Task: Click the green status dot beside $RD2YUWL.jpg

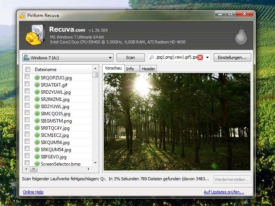Action: pos(37,92)
